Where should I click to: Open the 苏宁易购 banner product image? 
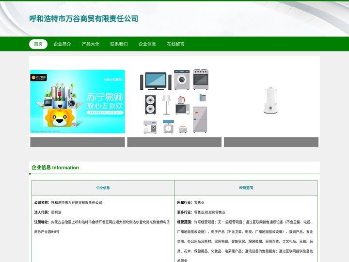(x=78, y=101)
